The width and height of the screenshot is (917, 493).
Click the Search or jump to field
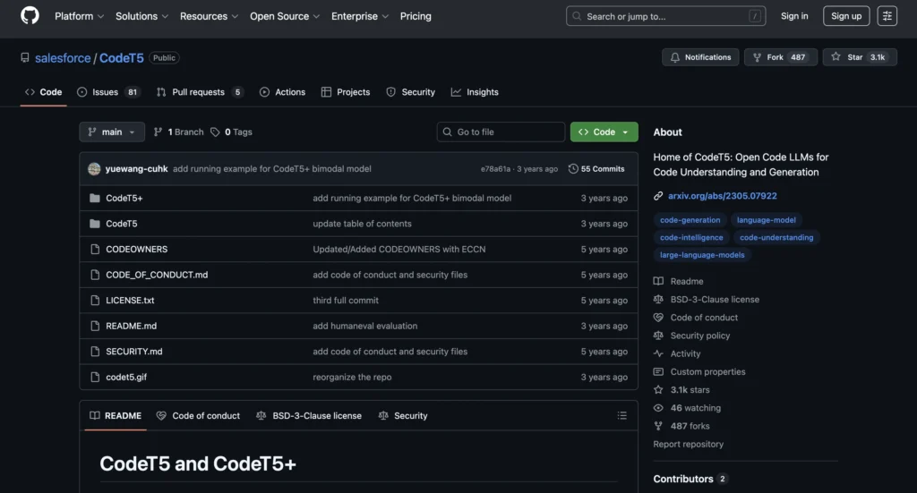coord(666,16)
